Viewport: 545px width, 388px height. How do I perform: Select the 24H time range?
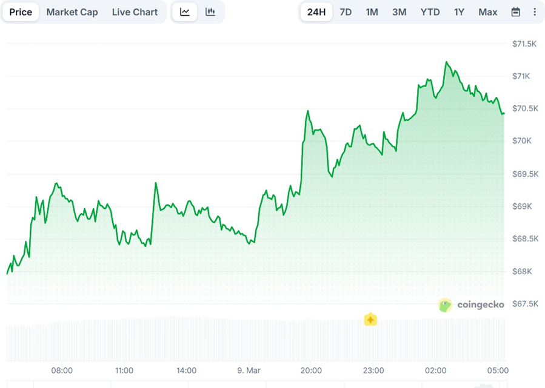pyautogui.click(x=316, y=12)
